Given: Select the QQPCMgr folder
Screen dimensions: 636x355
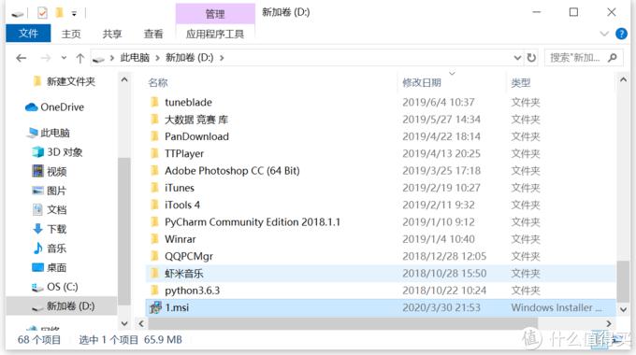Looking at the screenshot, I should point(189,256).
